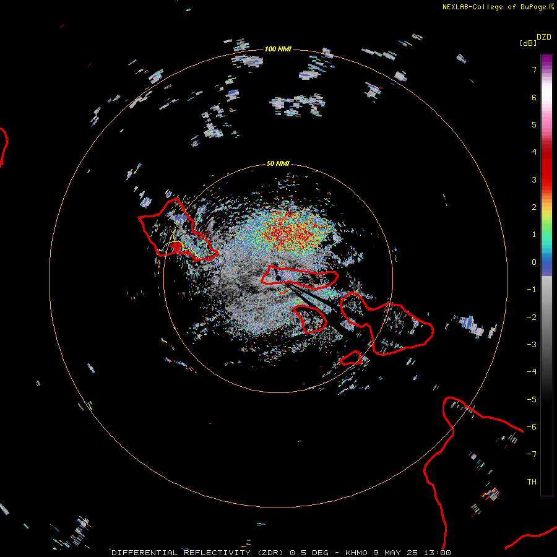Select the -2 tick label on color scale
The width and height of the screenshot is (557, 557).
coord(532,317)
